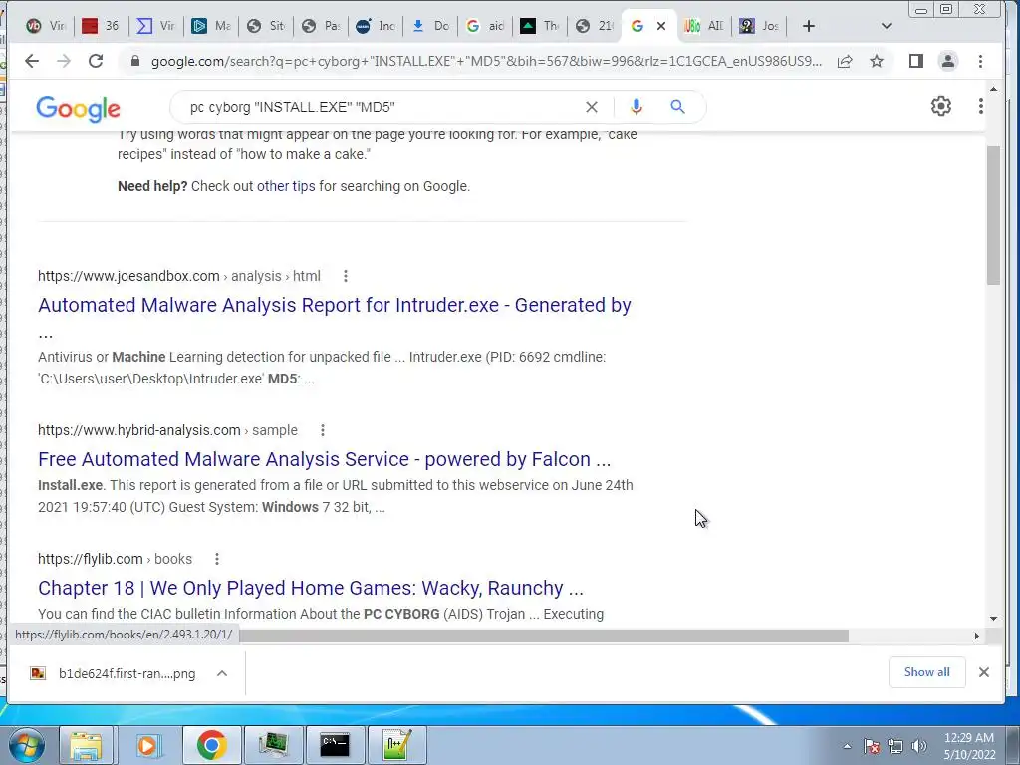
Task: Open the Chrome profile avatar menu
Action: [x=948, y=61]
